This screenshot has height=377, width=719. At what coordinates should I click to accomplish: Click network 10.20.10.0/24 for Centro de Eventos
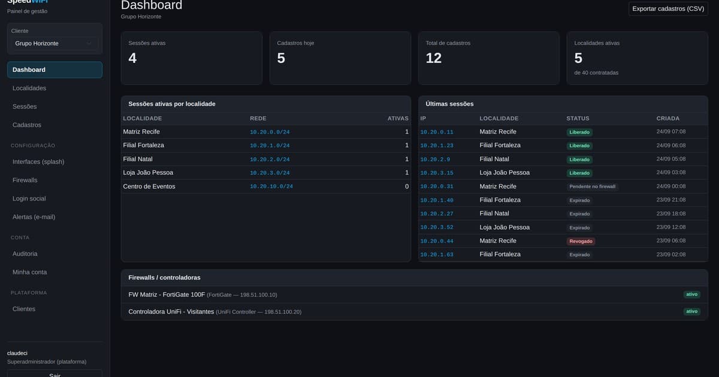271,187
